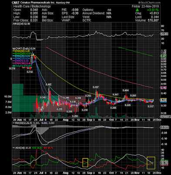Click the Sep label on the upper date axis

point(90,120)
